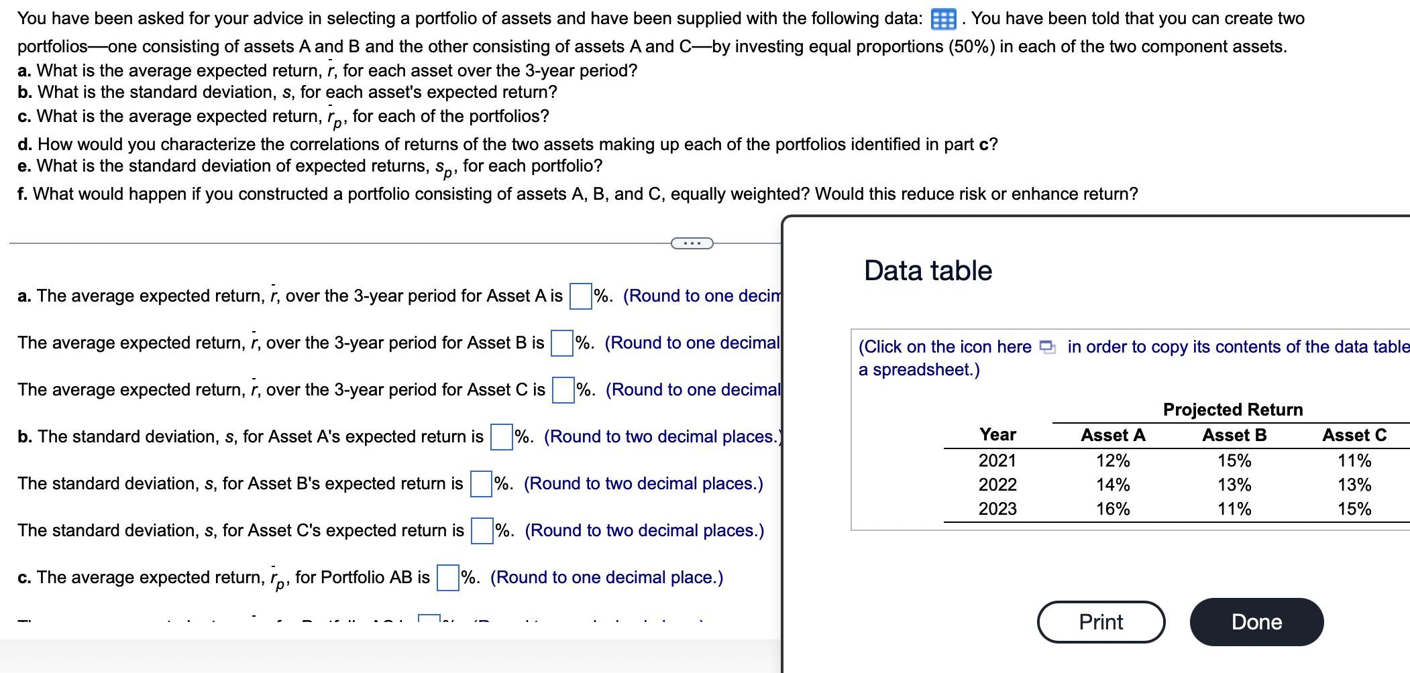Click the Print button
Viewport: 1410px width, 673px height.
point(1100,621)
